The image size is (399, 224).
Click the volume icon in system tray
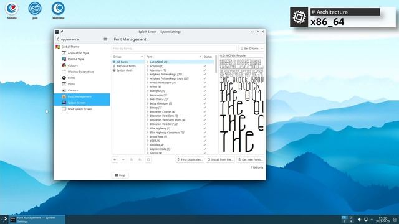coord(359,219)
